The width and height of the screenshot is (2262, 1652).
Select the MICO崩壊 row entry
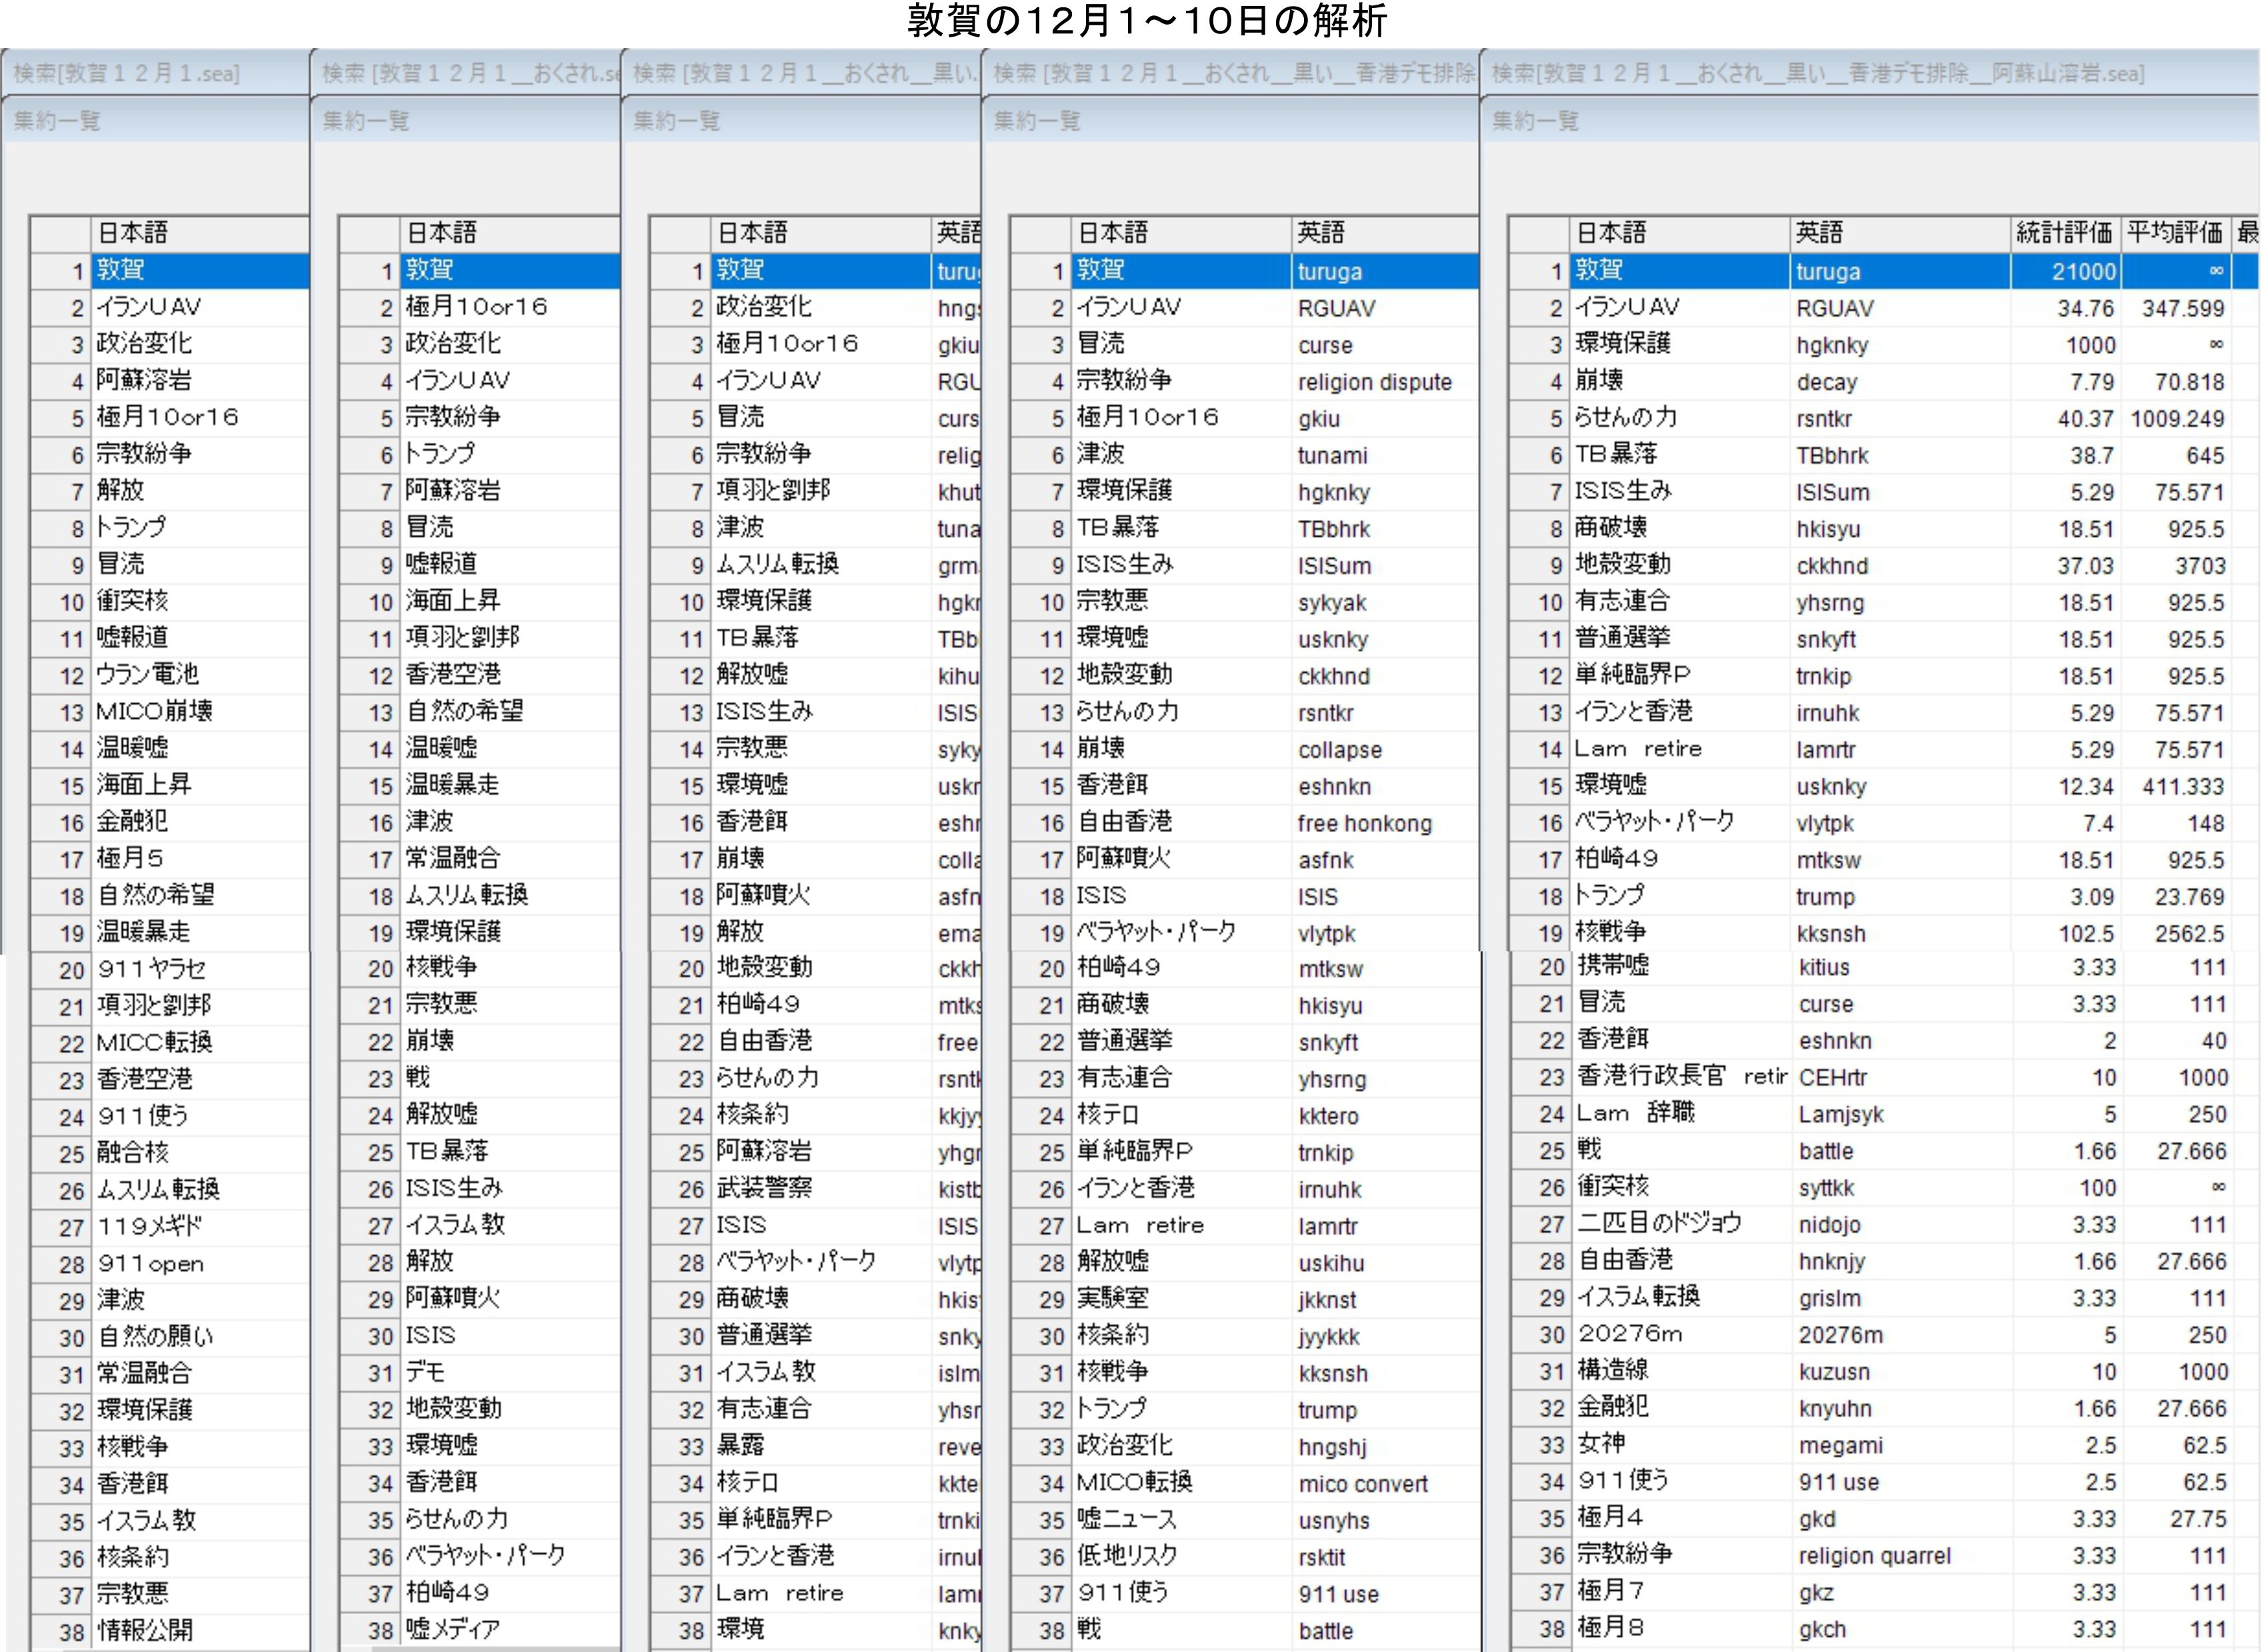(154, 712)
